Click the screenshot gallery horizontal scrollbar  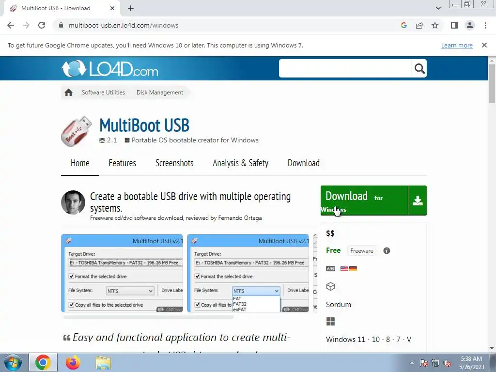pyautogui.click(x=148, y=317)
